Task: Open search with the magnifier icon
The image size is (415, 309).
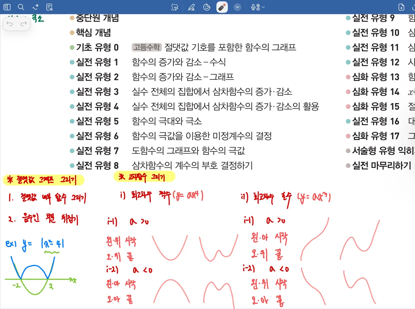Action: 21,7
